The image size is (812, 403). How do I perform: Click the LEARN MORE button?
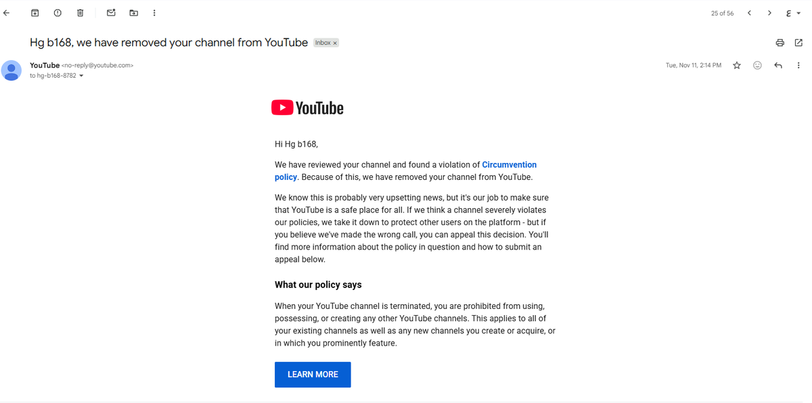pos(313,375)
